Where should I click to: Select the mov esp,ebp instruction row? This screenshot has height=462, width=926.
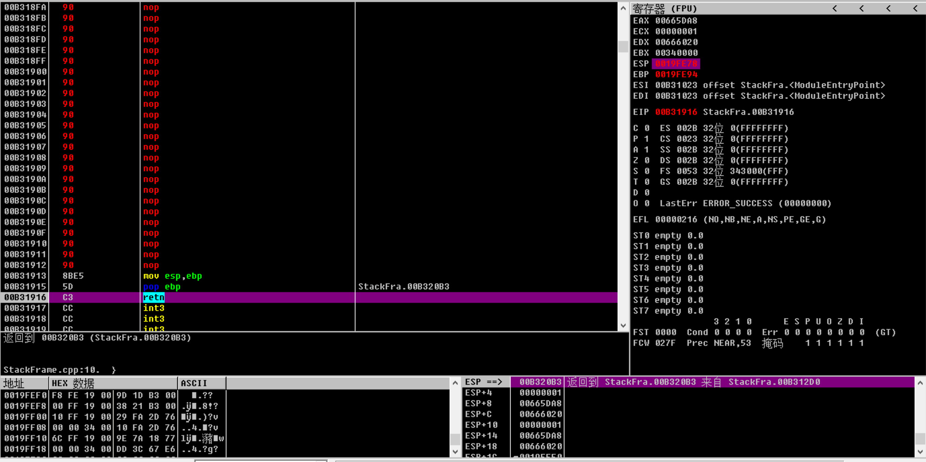tap(309, 276)
